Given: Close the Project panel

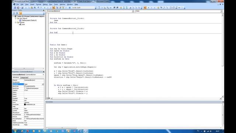Looking at the screenshot, I should pos(44,10).
